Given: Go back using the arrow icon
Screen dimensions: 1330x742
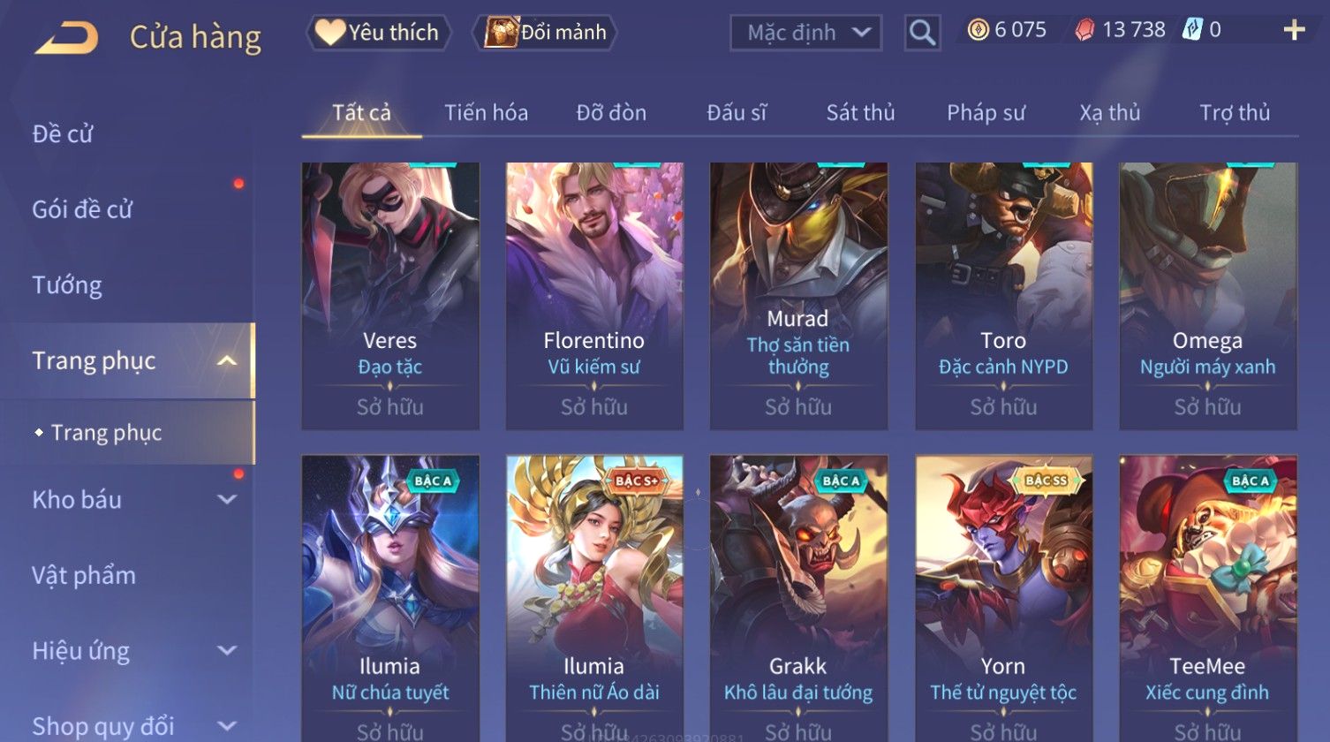Looking at the screenshot, I should (66, 38).
